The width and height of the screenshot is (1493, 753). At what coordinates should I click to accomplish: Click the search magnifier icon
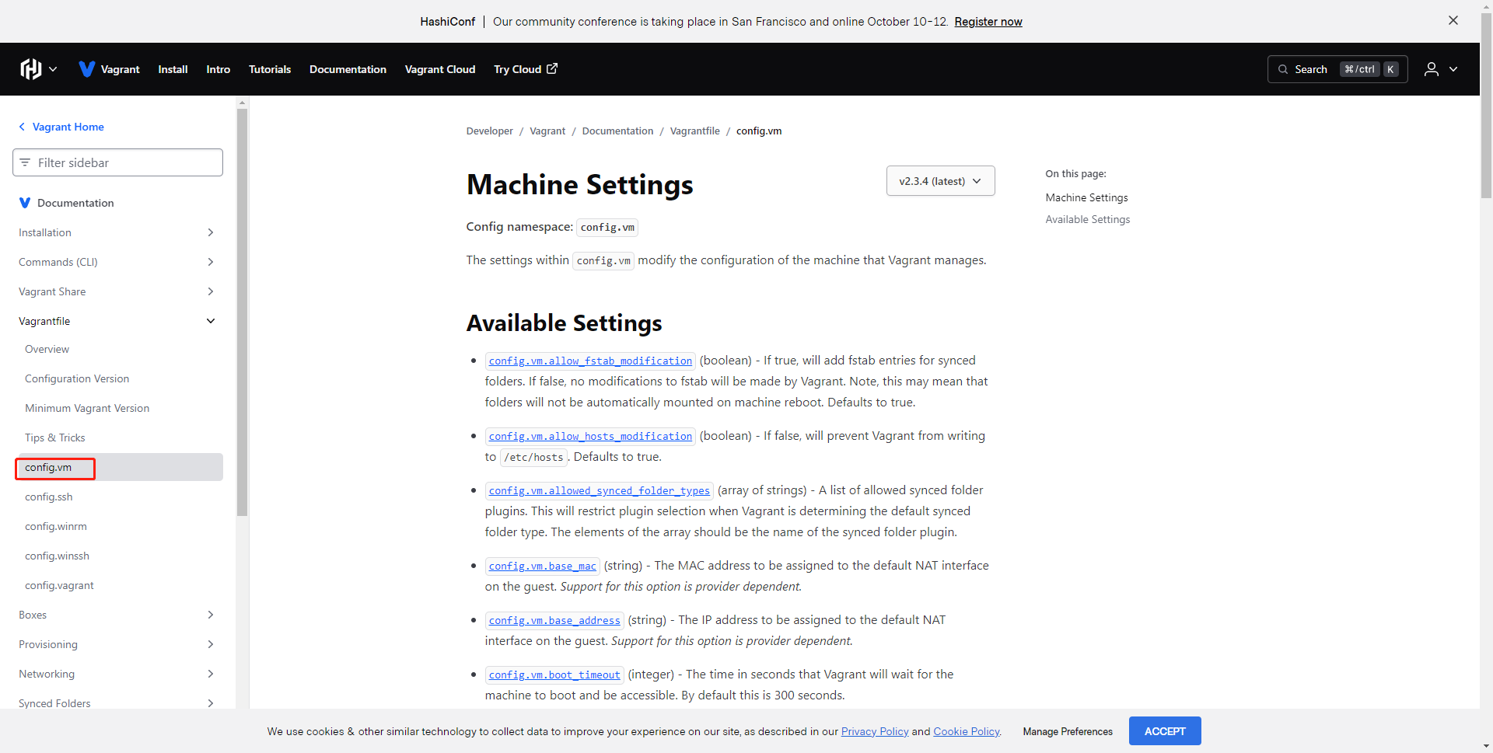click(1283, 69)
